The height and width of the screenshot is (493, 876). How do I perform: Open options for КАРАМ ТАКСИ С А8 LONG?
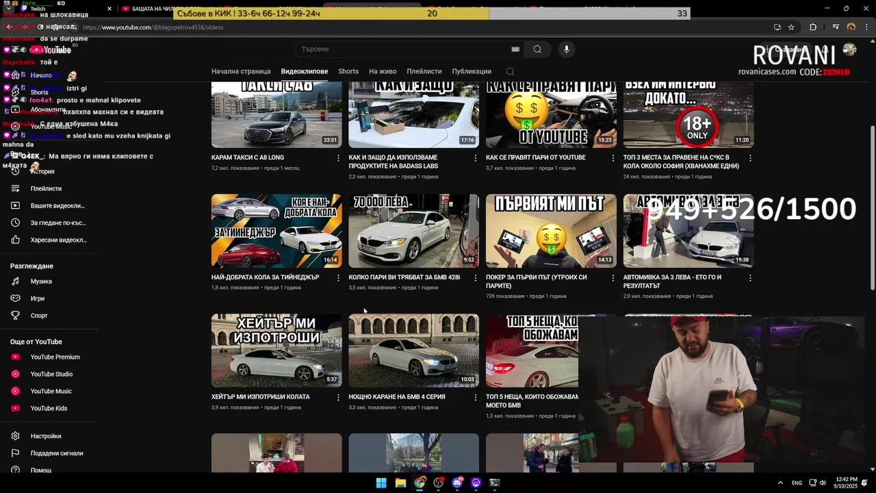pos(338,158)
